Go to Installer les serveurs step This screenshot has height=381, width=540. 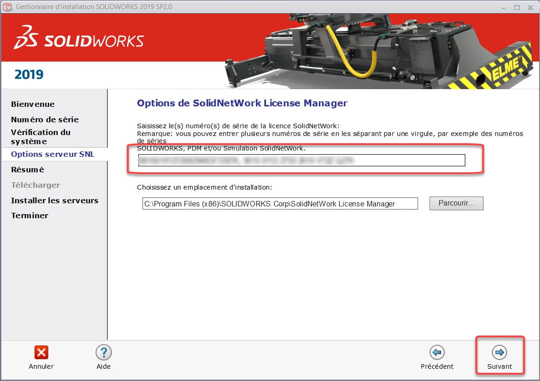pos(55,201)
